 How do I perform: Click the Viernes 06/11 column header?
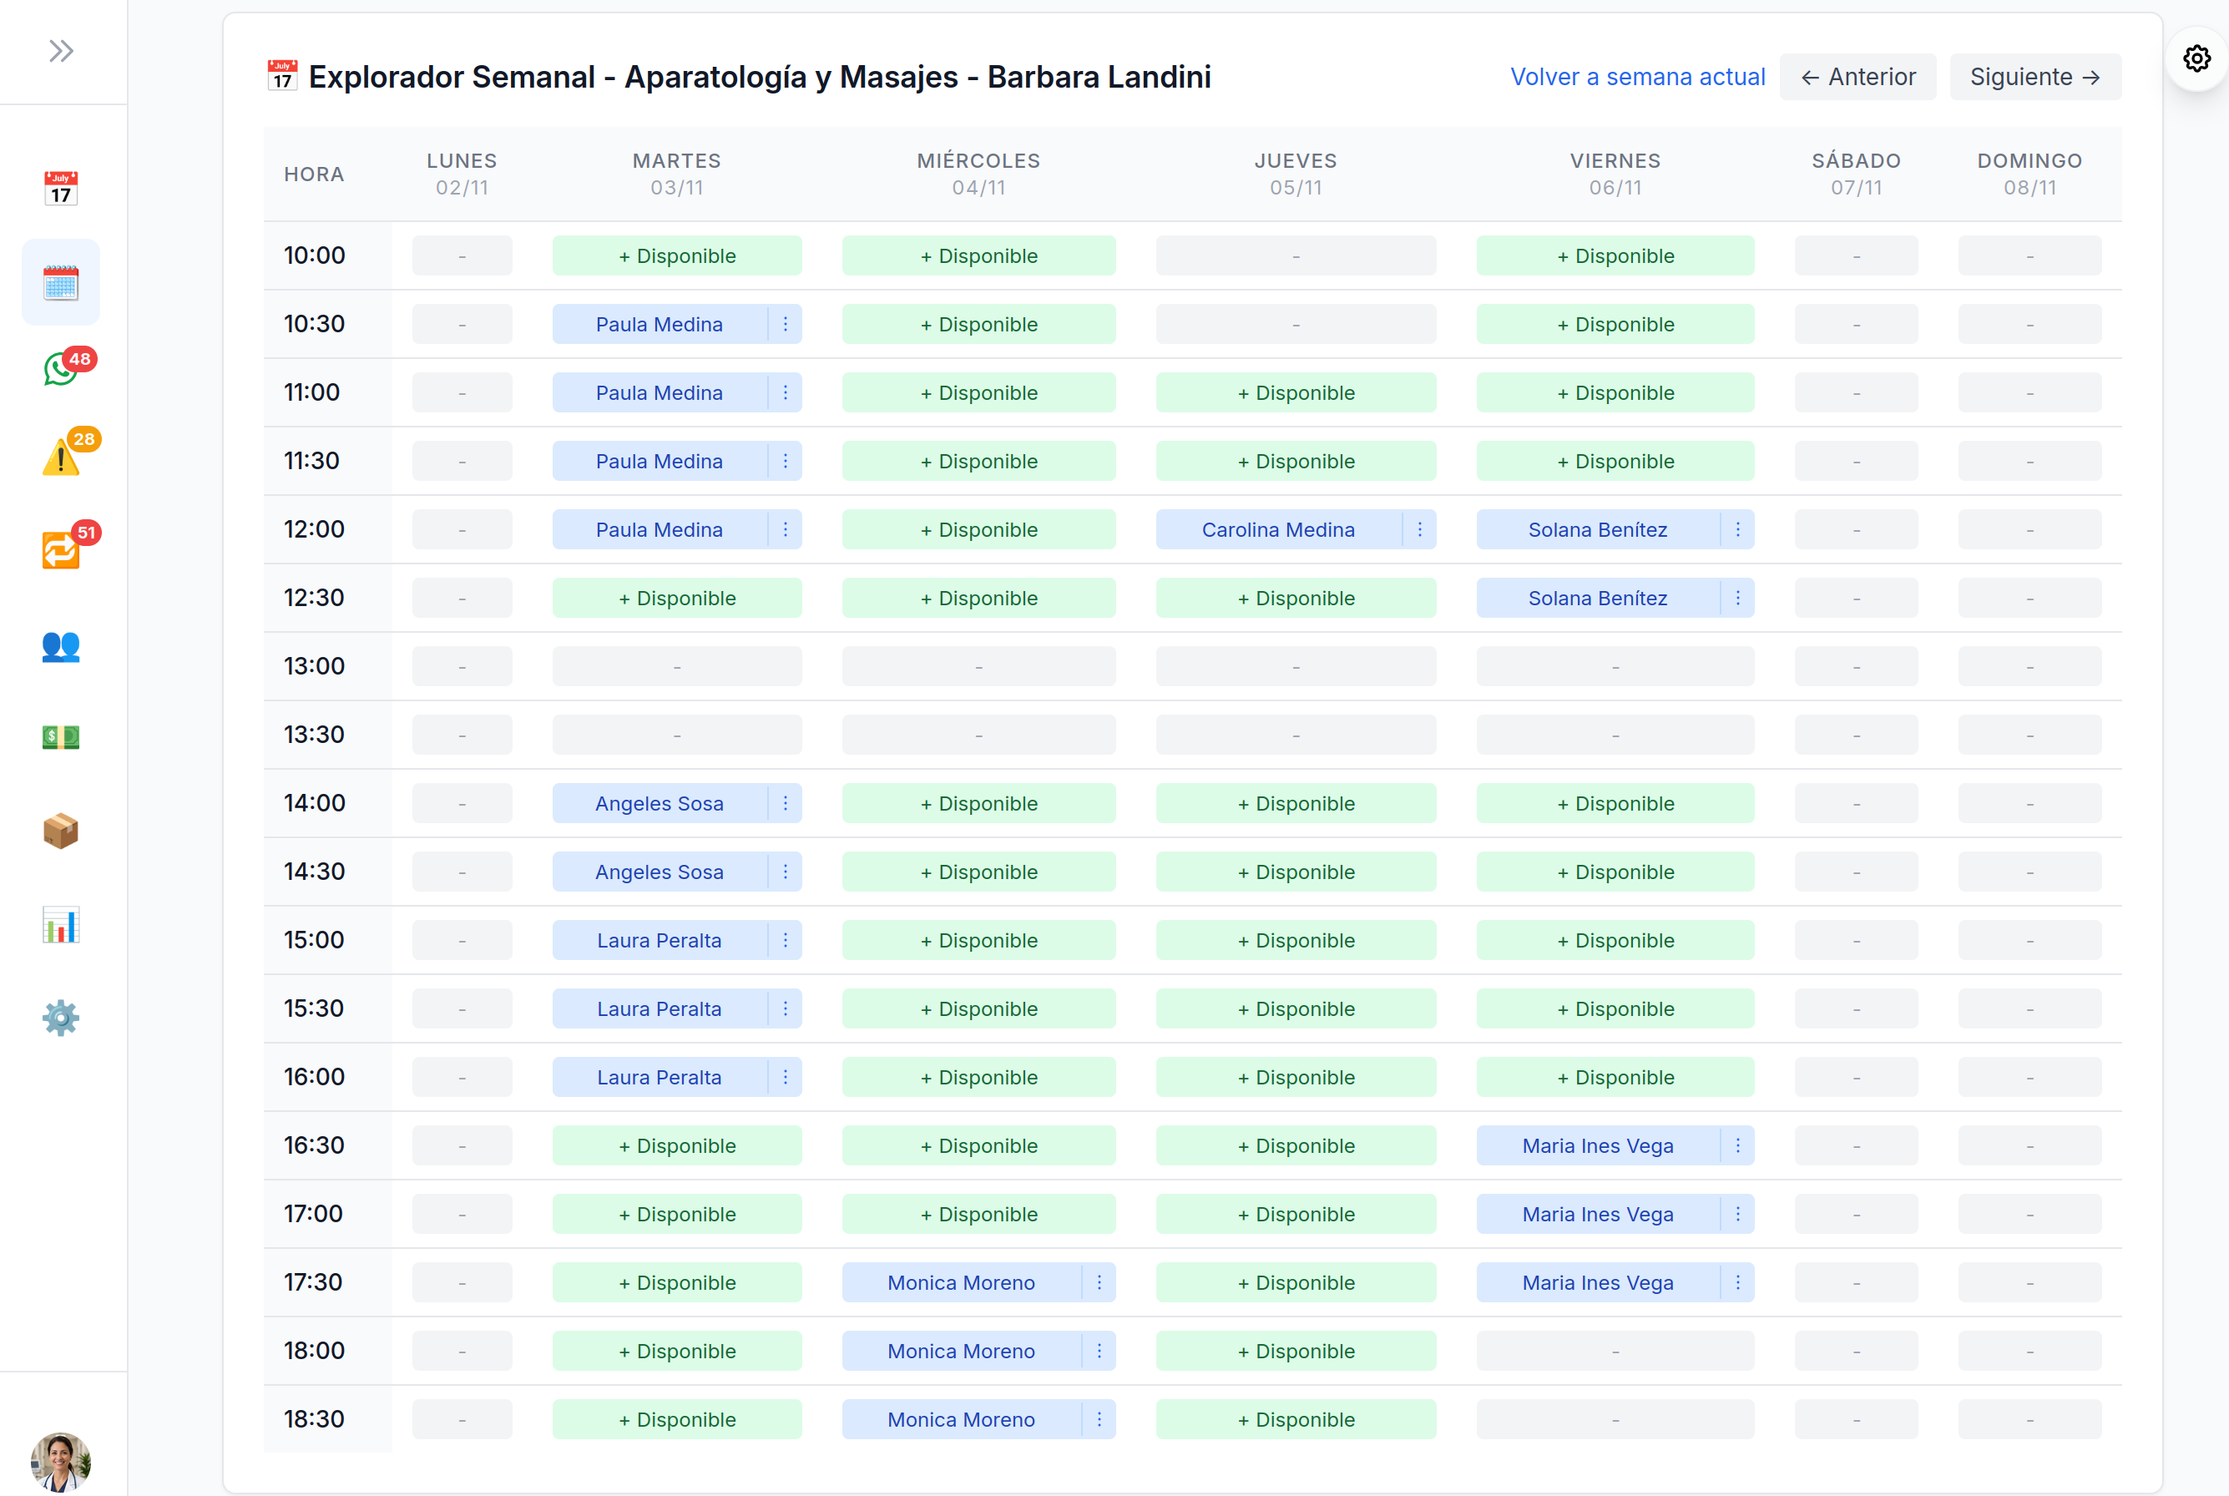1615,174
